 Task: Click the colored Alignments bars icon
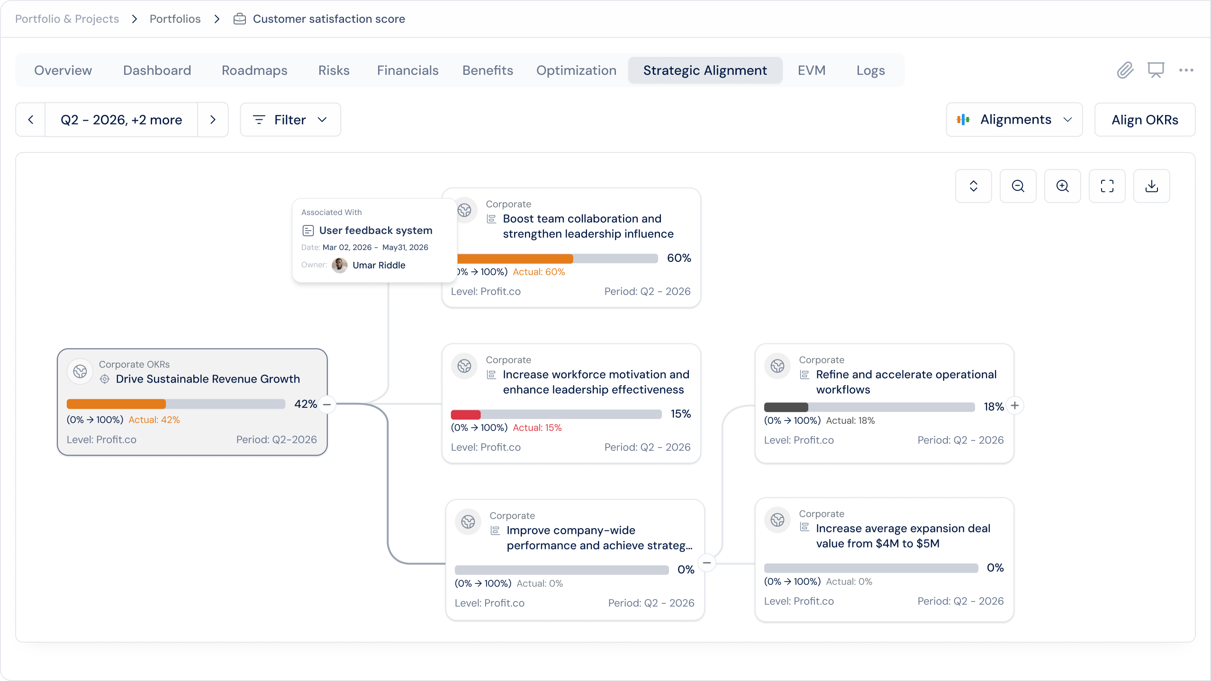[963, 119]
